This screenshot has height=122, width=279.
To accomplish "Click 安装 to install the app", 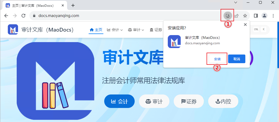I will coord(217,59).
